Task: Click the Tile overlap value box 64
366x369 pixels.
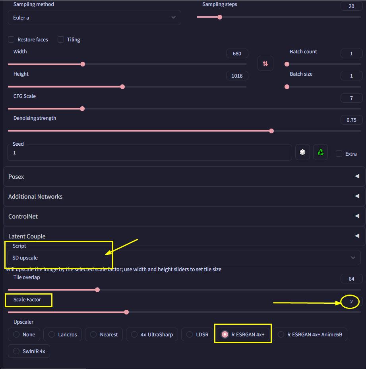Action: (x=351, y=279)
